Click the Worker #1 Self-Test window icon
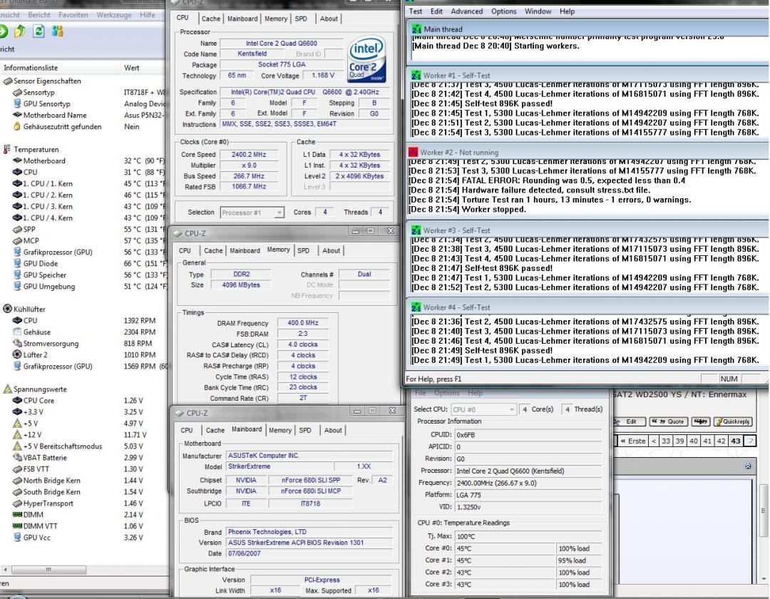Image resolution: width=770 pixels, height=599 pixels. point(416,75)
